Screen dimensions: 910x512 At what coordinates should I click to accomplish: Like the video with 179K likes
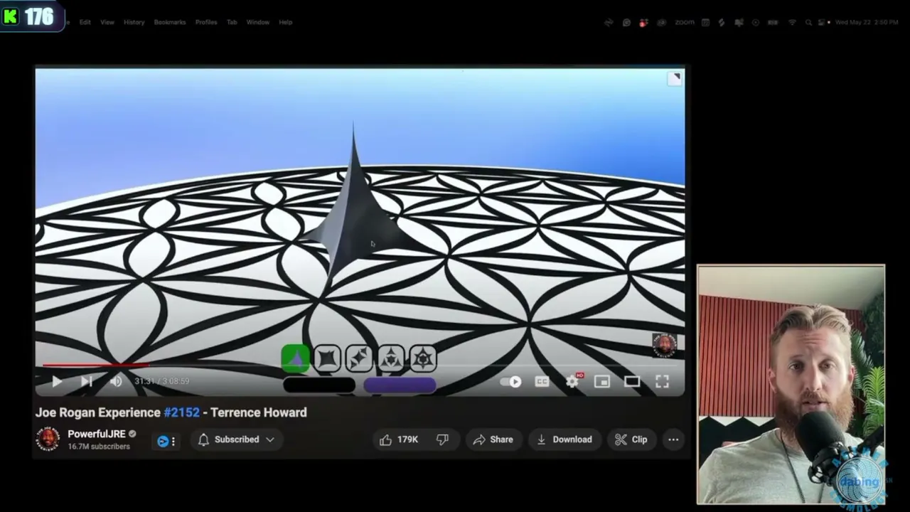(400, 439)
